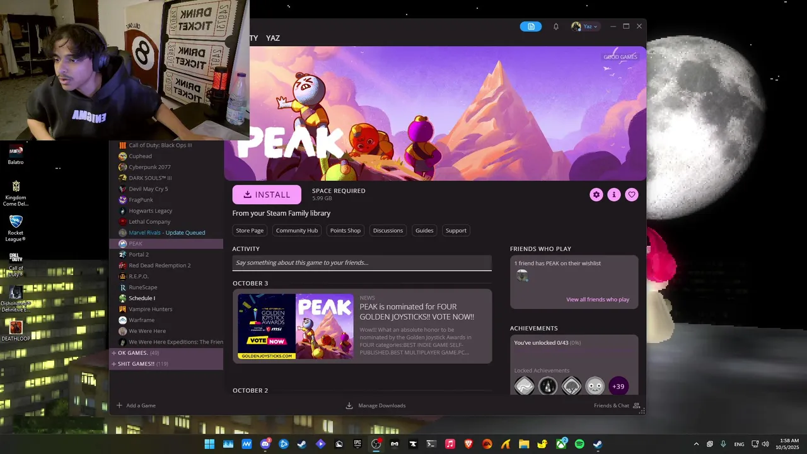Go to Points Shop

click(x=345, y=230)
